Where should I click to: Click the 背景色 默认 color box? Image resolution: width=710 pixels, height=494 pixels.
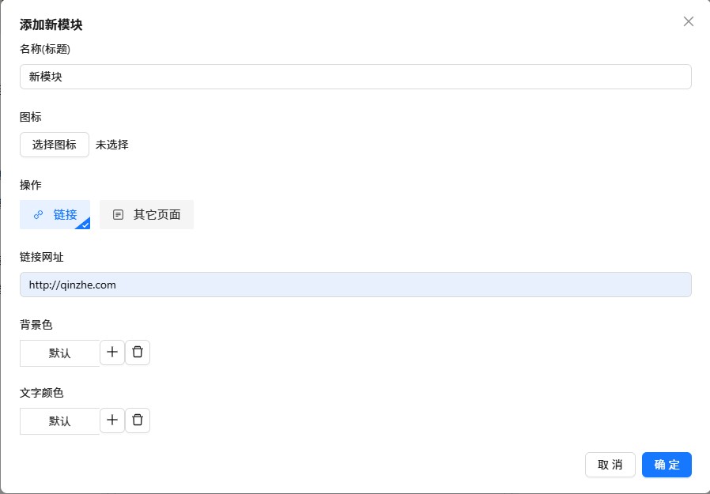[60, 353]
